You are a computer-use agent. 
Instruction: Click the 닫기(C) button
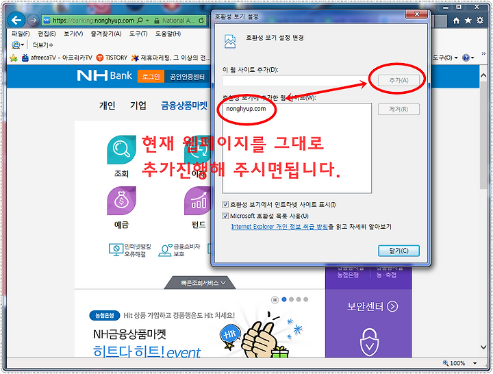(x=399, y=251)
